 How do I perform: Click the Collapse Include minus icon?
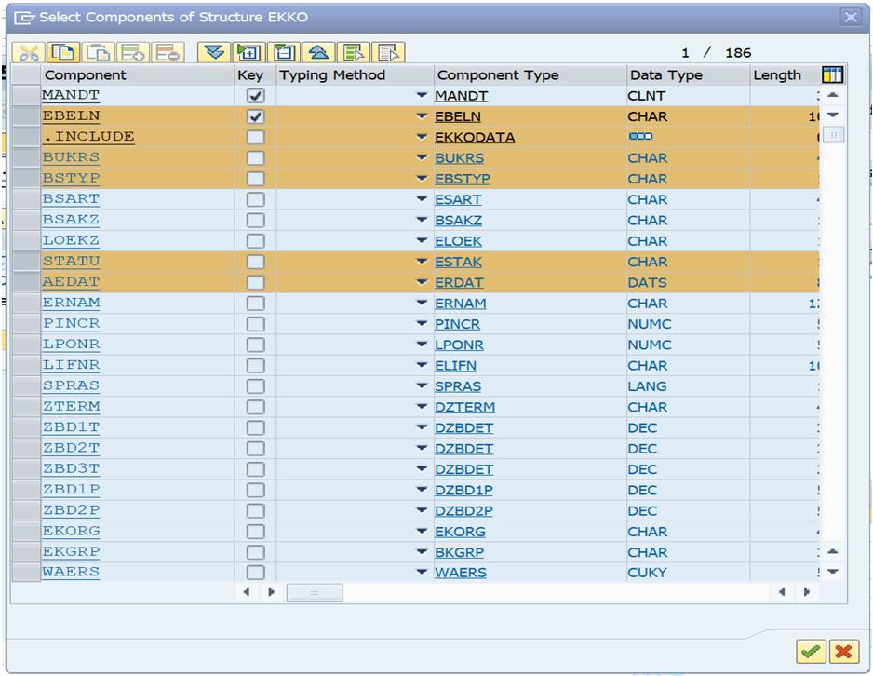pos(284,53)
